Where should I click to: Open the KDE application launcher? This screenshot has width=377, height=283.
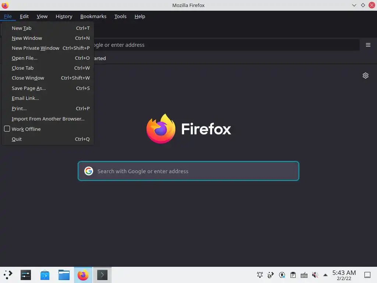coord(8,275)
